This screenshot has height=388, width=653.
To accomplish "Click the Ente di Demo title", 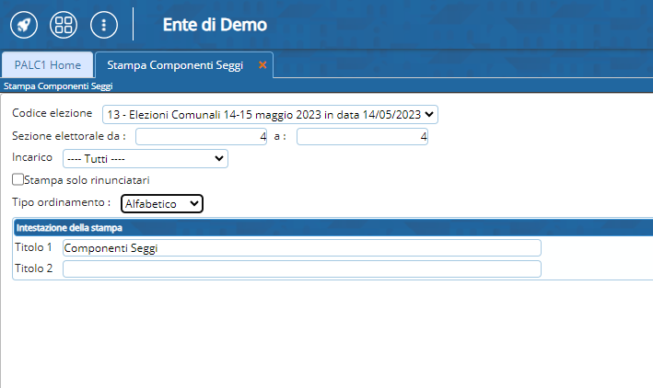I will (215, 25).
